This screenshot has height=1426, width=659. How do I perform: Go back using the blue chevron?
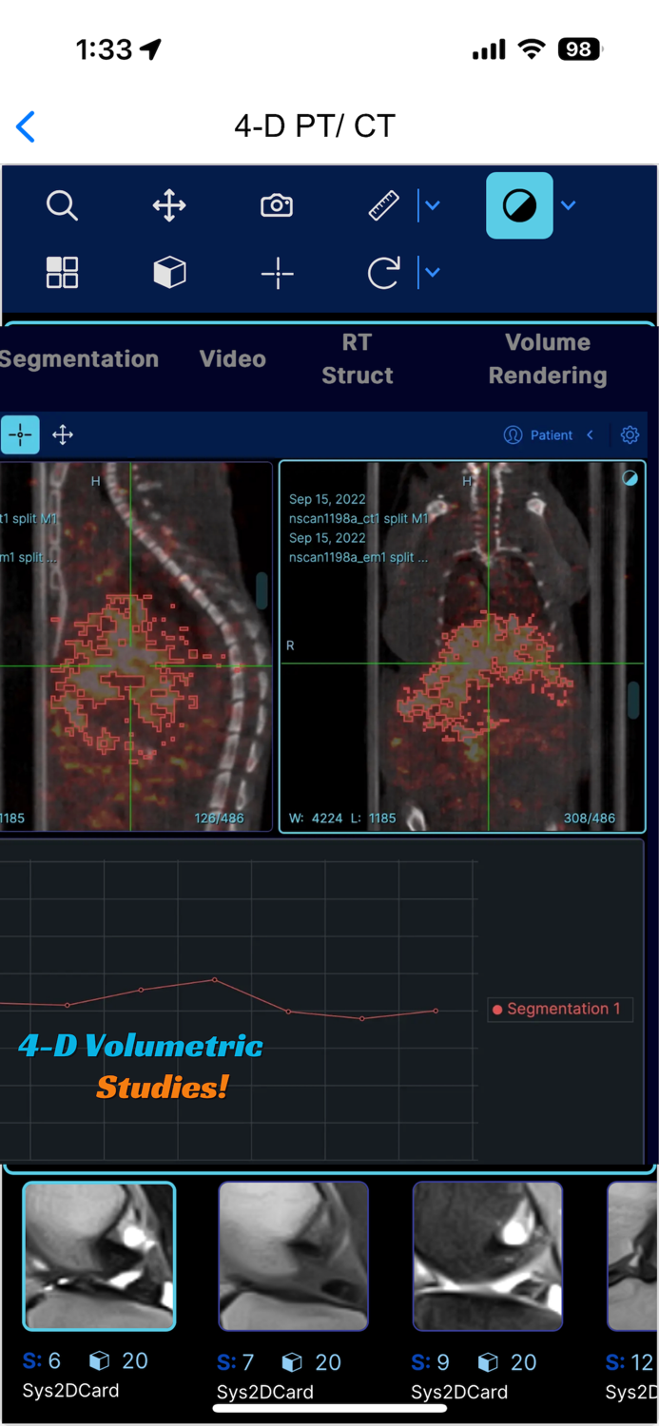(x=26, y=126)
